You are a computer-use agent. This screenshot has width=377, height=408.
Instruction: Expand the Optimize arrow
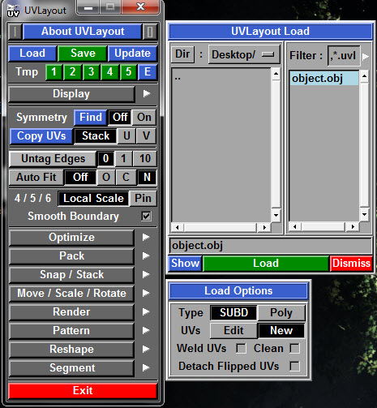[x=146, y=237]
